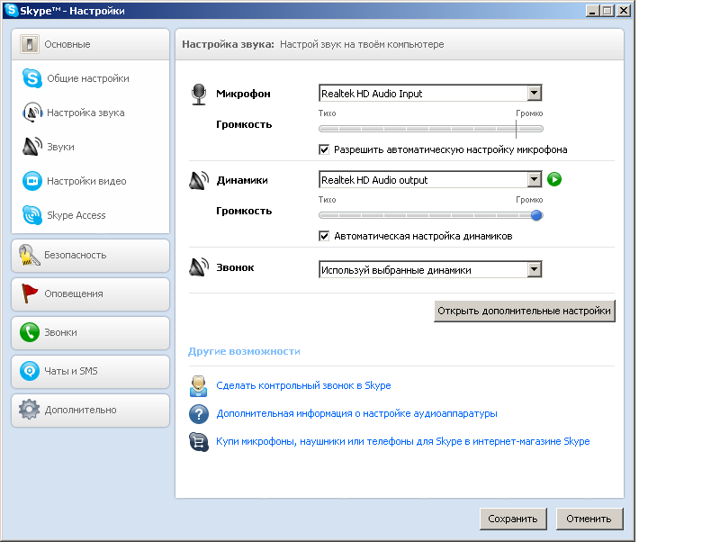Play test sound with green play button
The width and height of the screenshot is (720, 542).
[554, 179]
